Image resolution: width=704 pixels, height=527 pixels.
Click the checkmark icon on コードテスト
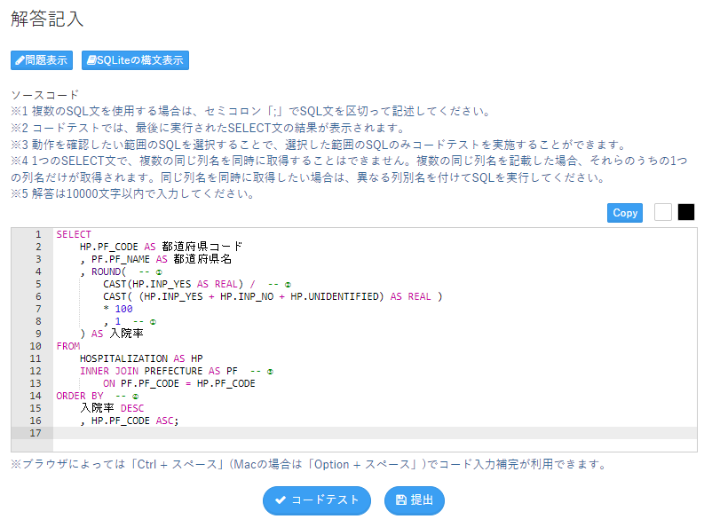click(x=281, y=499)
